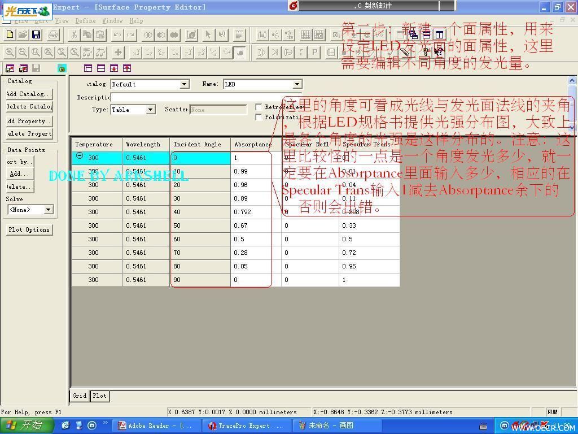Click the Add Property button

click(29, 121)
